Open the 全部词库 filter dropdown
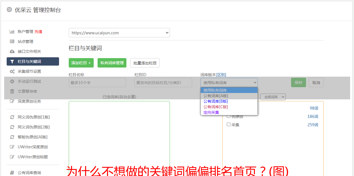This screenshot has width=354, height=176. pos(273,97)
